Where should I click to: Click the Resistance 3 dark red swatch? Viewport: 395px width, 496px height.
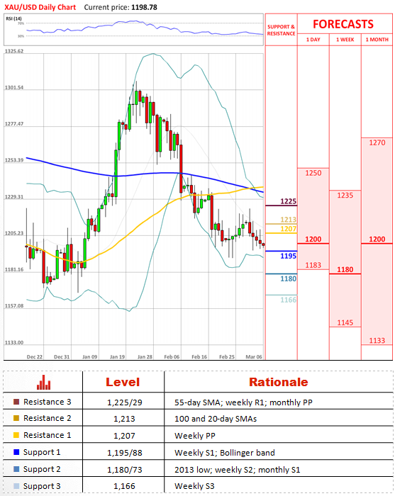16,402
